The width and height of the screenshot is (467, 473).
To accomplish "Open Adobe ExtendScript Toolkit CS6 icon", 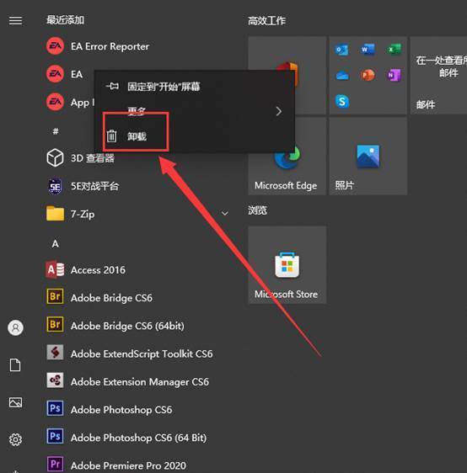I will [55, 353].
